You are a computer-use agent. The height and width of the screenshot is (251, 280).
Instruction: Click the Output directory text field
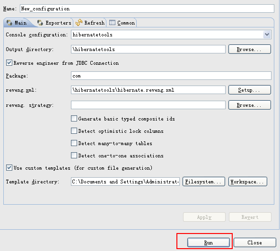pos(148,49)
